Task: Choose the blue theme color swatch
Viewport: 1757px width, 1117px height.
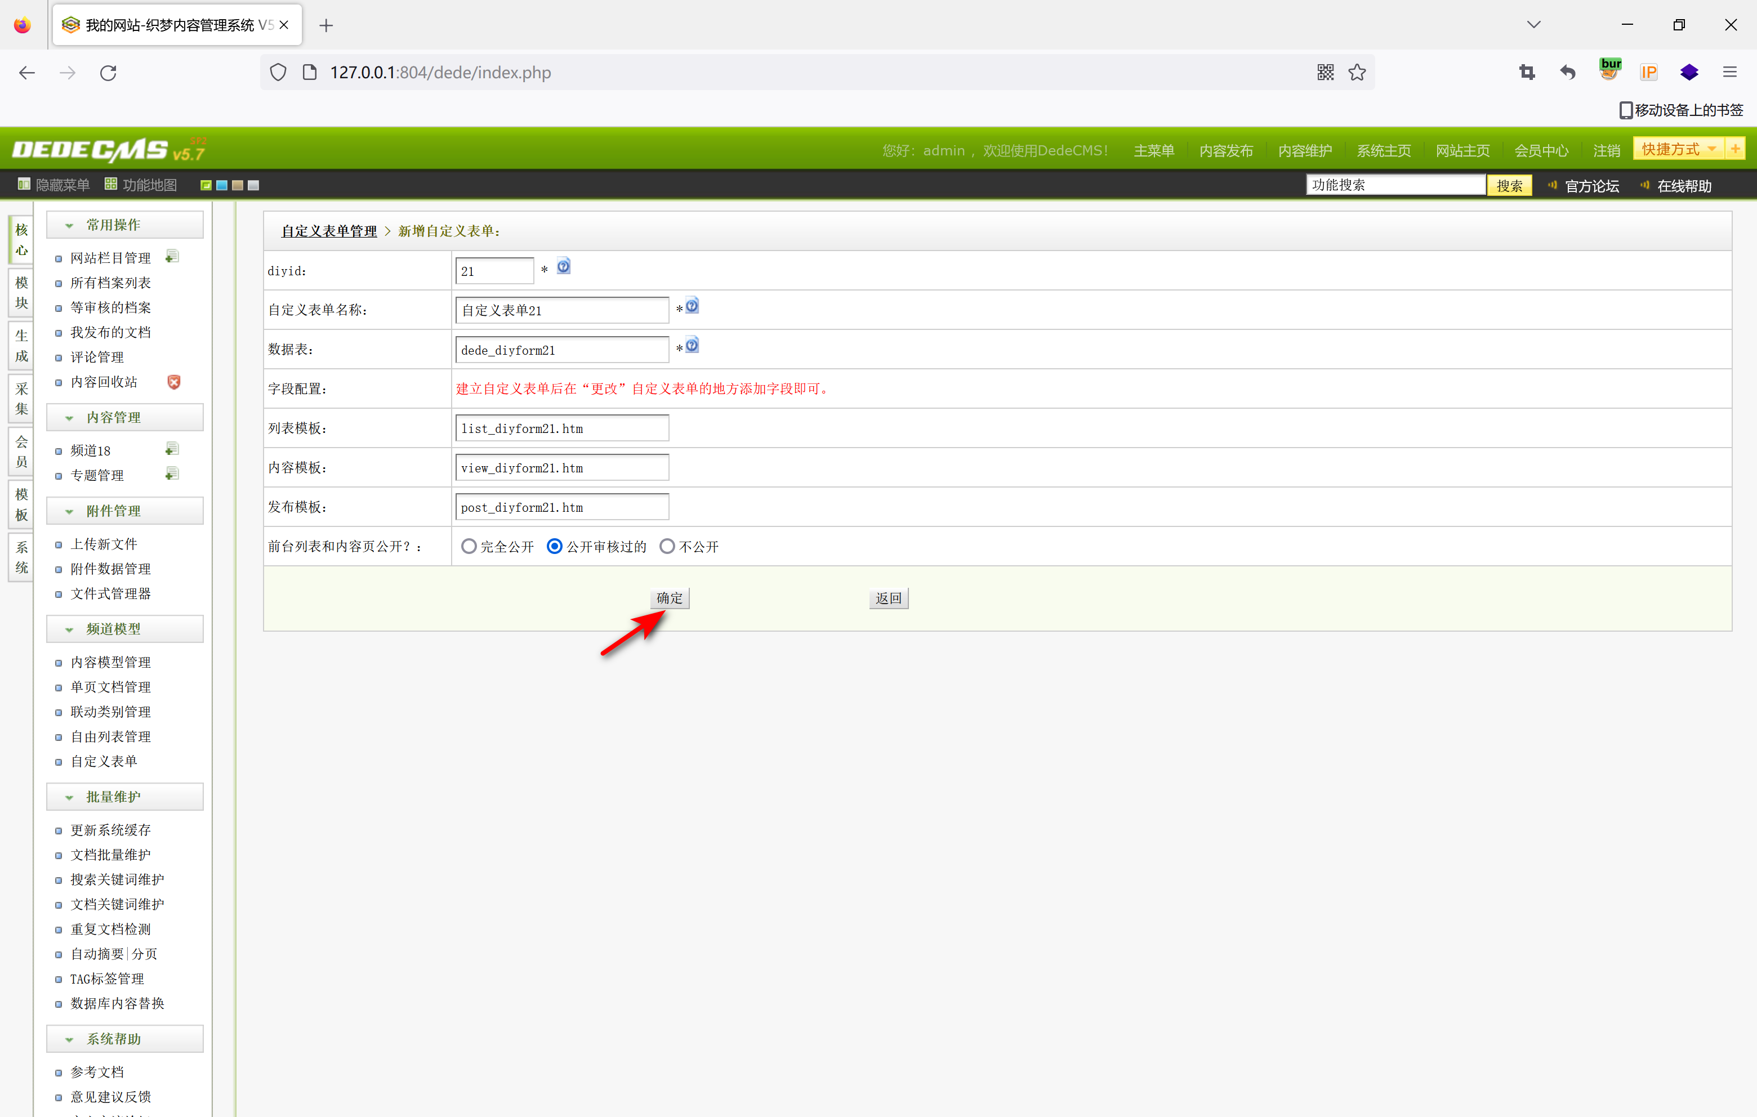Action: tap(222, 185)
